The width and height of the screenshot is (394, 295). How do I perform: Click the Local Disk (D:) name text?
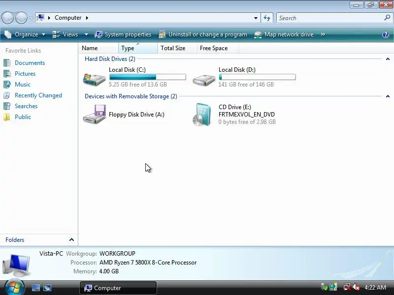(x=237, y=70)
